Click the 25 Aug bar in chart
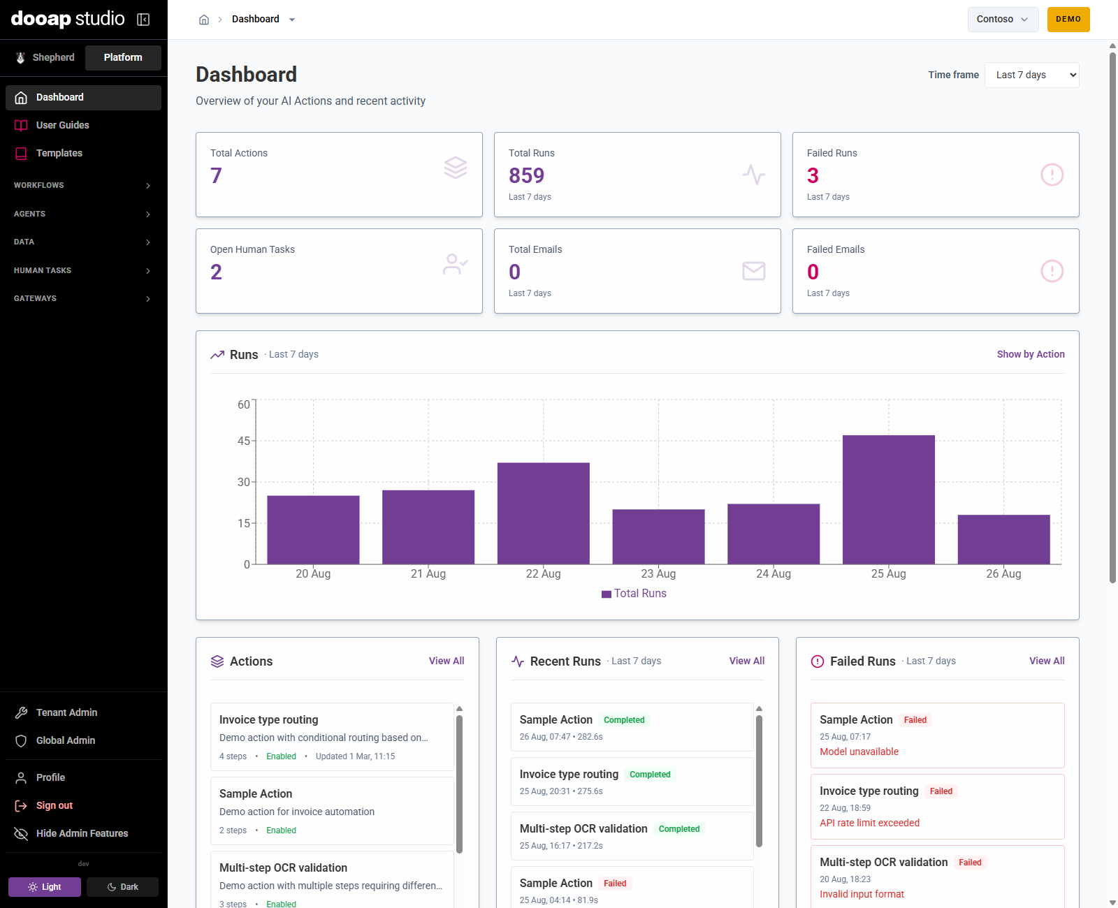Image resolution: width=1118 pixels, height=908 pixels. click(x=889, y=500)
